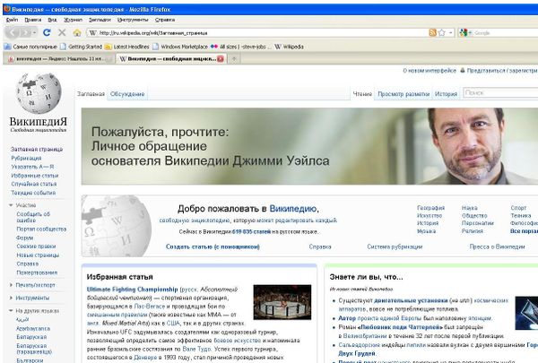538x363 pixels.
Task: Open a new tab with plus button
Action: (x=234, y=59)
